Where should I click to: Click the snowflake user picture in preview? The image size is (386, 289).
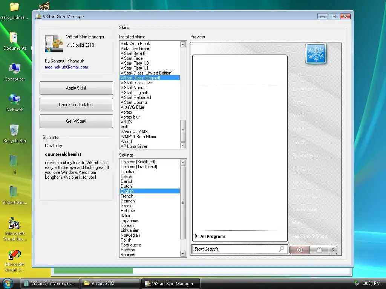[x=316, y=53]
